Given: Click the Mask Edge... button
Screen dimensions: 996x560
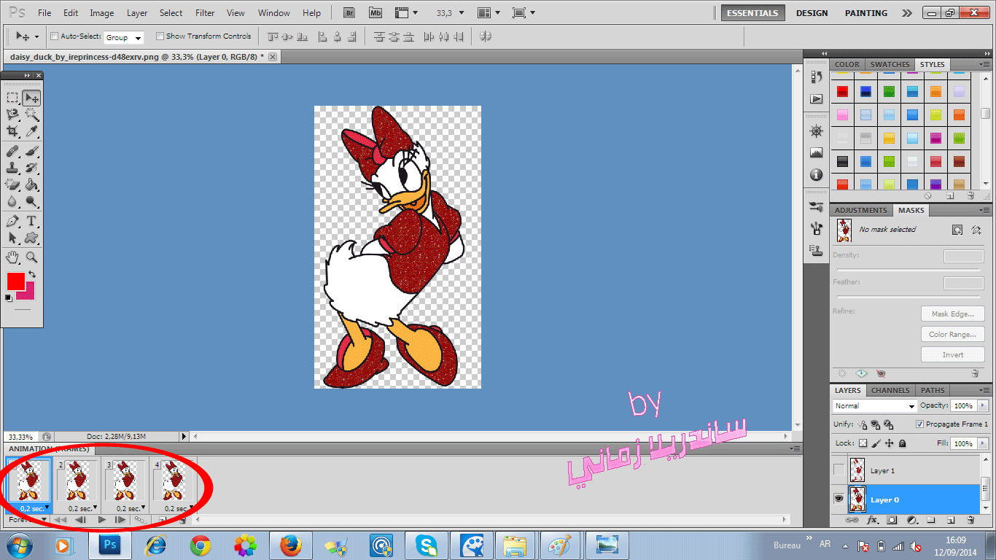Looking at the screenshot, I should (953, 314).
